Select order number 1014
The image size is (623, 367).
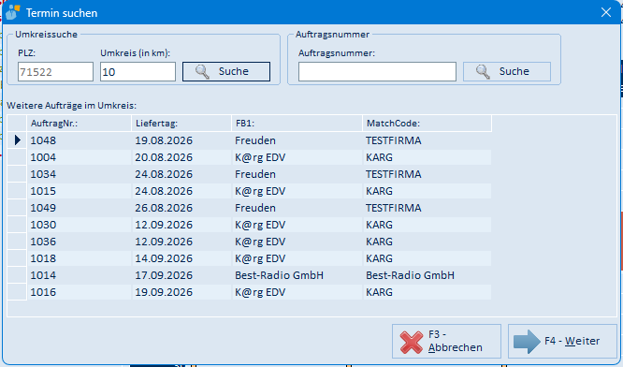click(x=43, y=275)
